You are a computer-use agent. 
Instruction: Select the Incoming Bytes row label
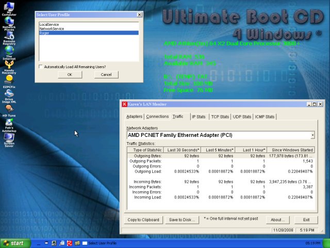147,182
